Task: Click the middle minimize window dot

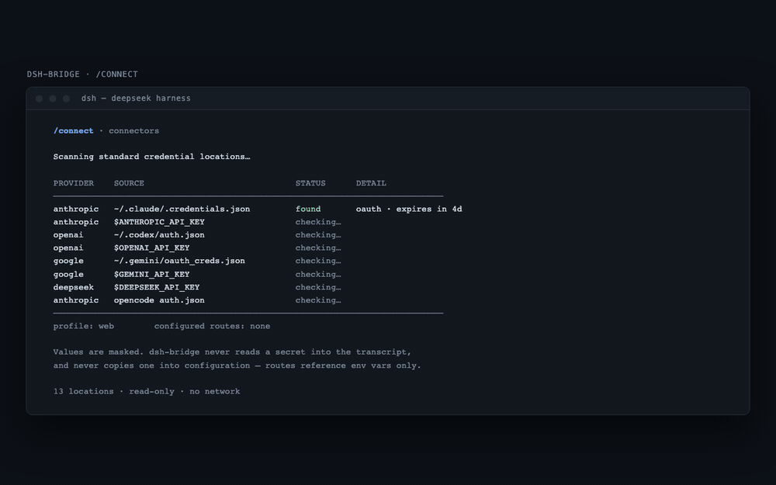Action: (53, 99)
